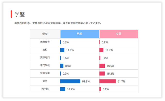Click the 大学院 row label
165x101 pixels.
pyautogui.click(x=45, y=89)
